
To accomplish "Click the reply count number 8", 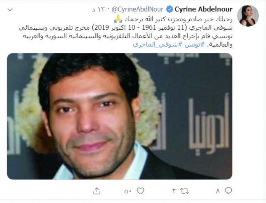I will [x=218, y=191].
